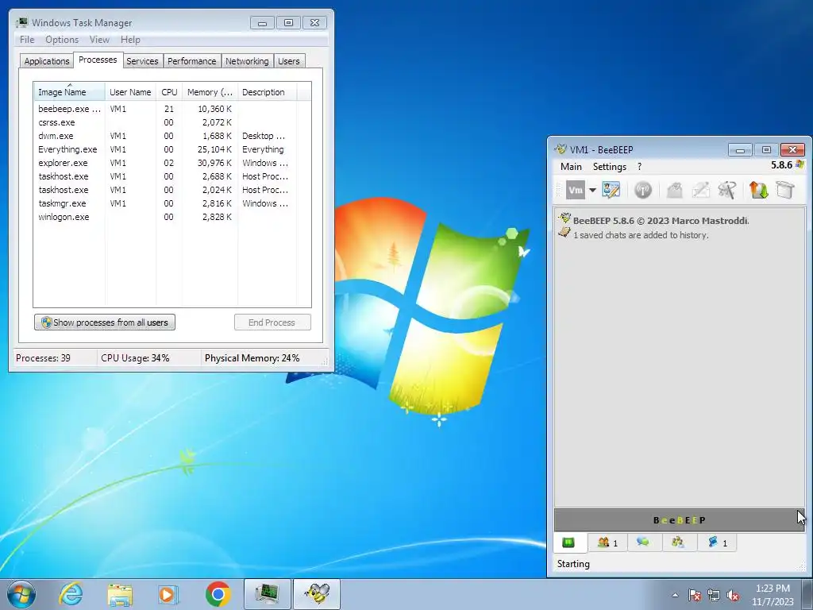The image size is (813, 610).
Task: Switch to the blue saved chats tab showing 1
Action: pyautogui.click(x=717, y=542)
